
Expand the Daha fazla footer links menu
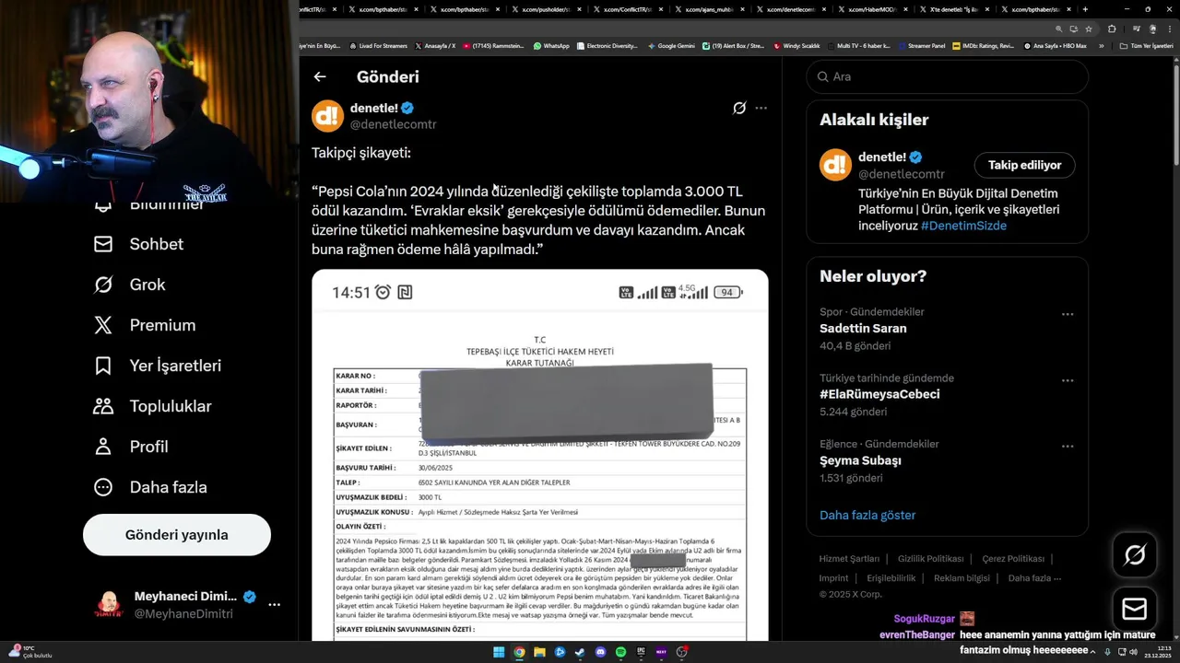coord(1034,578)
